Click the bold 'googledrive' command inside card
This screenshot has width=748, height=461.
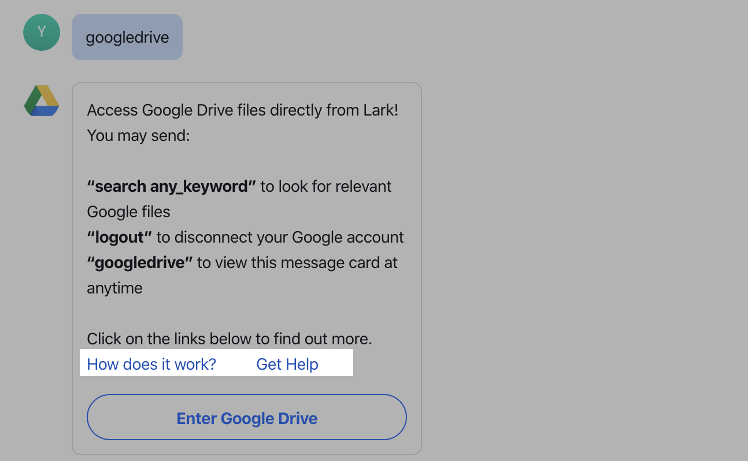coord(140,263)
